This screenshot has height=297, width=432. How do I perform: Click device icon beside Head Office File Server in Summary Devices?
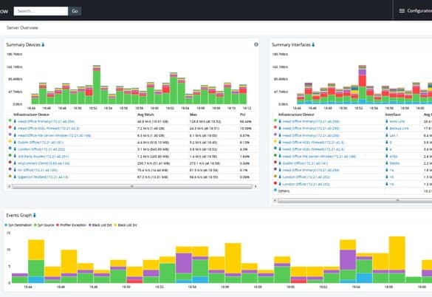pyautogui.click(x=15, y=135)
